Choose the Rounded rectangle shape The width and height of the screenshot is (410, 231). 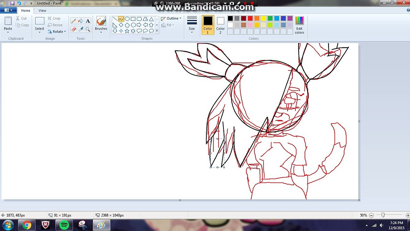coord(139,19)
